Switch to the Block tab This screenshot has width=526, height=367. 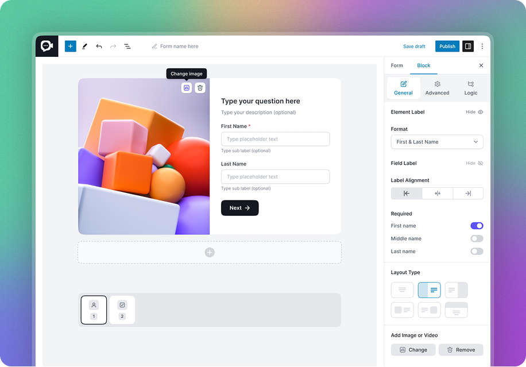coord(424,65)
